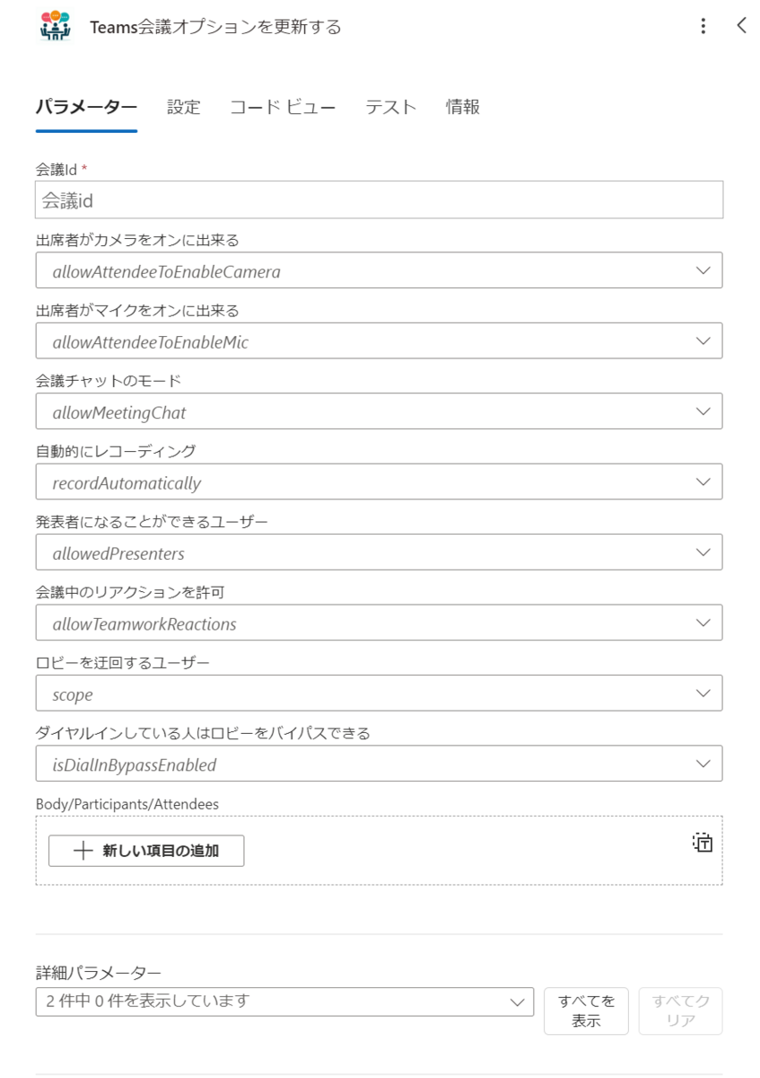This screenshot has height=1078, width=760.
Task: Click the Teams meeting connector icon
Action: coord(56,26)
